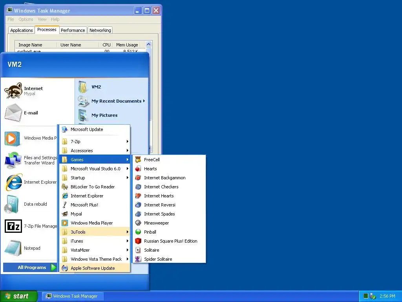Sort processes by Mem Usage column
This screenshot has height=302, width=402.
pyautogui.click(x=127, y=45)
